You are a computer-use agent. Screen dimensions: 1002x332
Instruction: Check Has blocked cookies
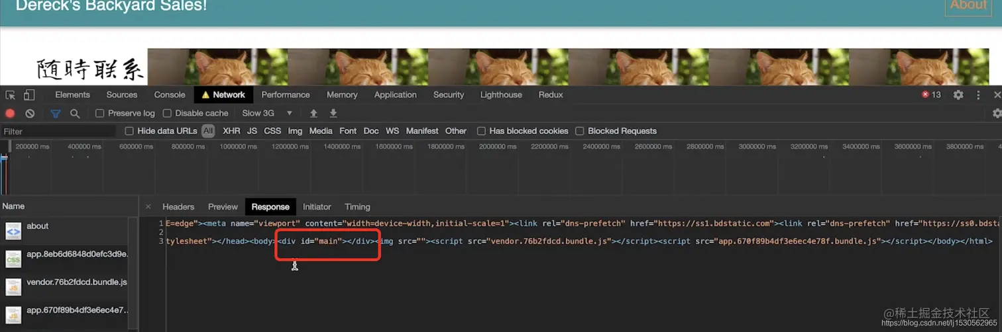point(482,131)
